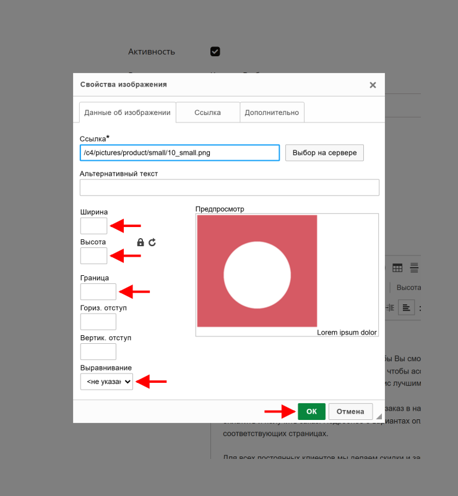Switch to the Ссылка tab

pyautogui.click(x=207, y=113)
